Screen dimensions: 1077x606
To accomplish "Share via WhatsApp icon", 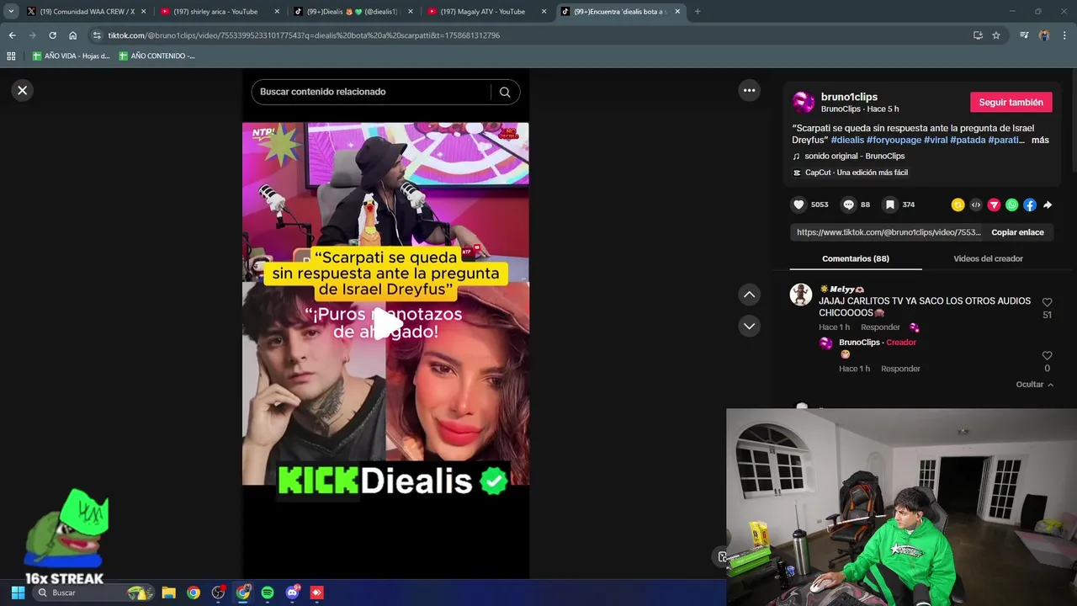I will tap(1011, 205).
